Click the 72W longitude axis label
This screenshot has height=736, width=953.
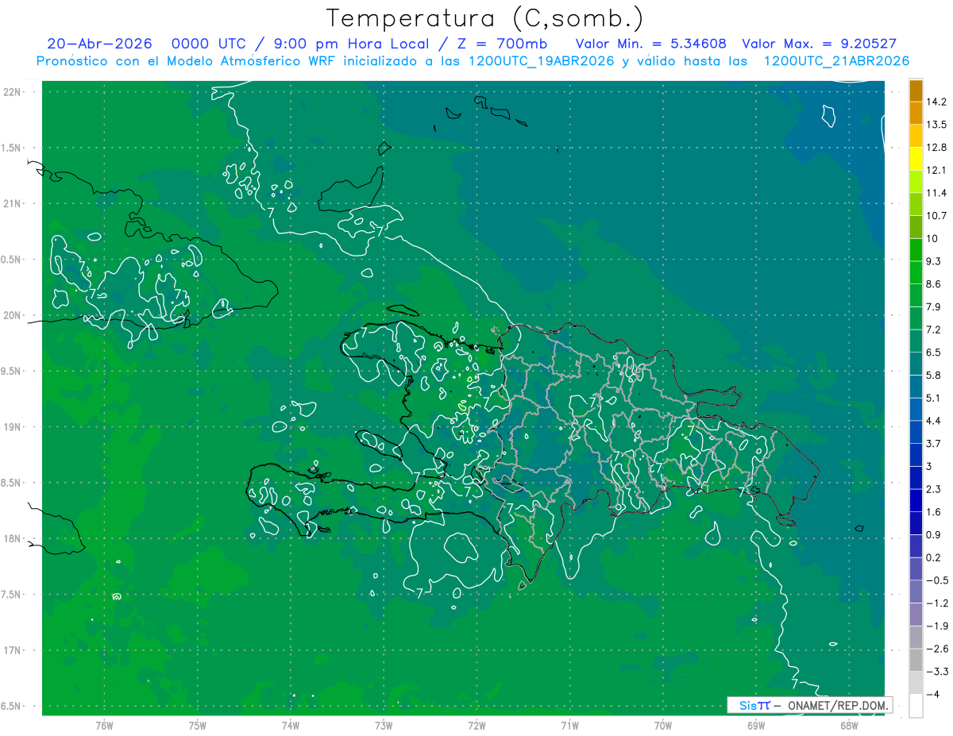(x=476, y=726)
